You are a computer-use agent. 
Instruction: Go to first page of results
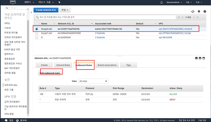(x=179, y=17)
